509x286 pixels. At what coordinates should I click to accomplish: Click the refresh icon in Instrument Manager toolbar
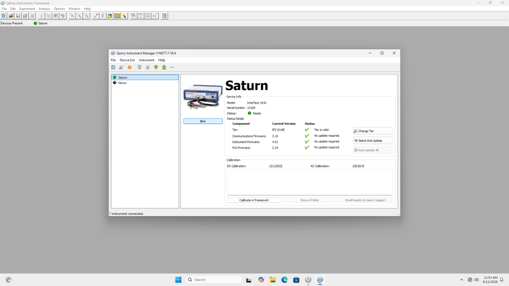coord(113,67)
